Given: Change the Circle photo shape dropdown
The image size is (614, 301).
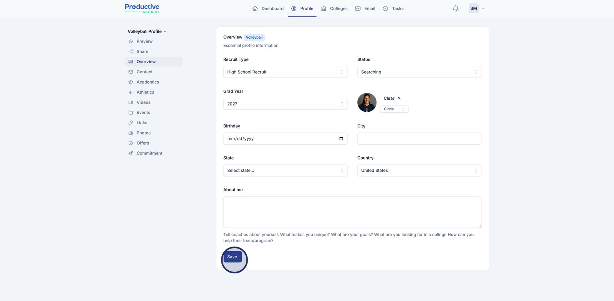Looking at the screenshot, I should 394,109.
